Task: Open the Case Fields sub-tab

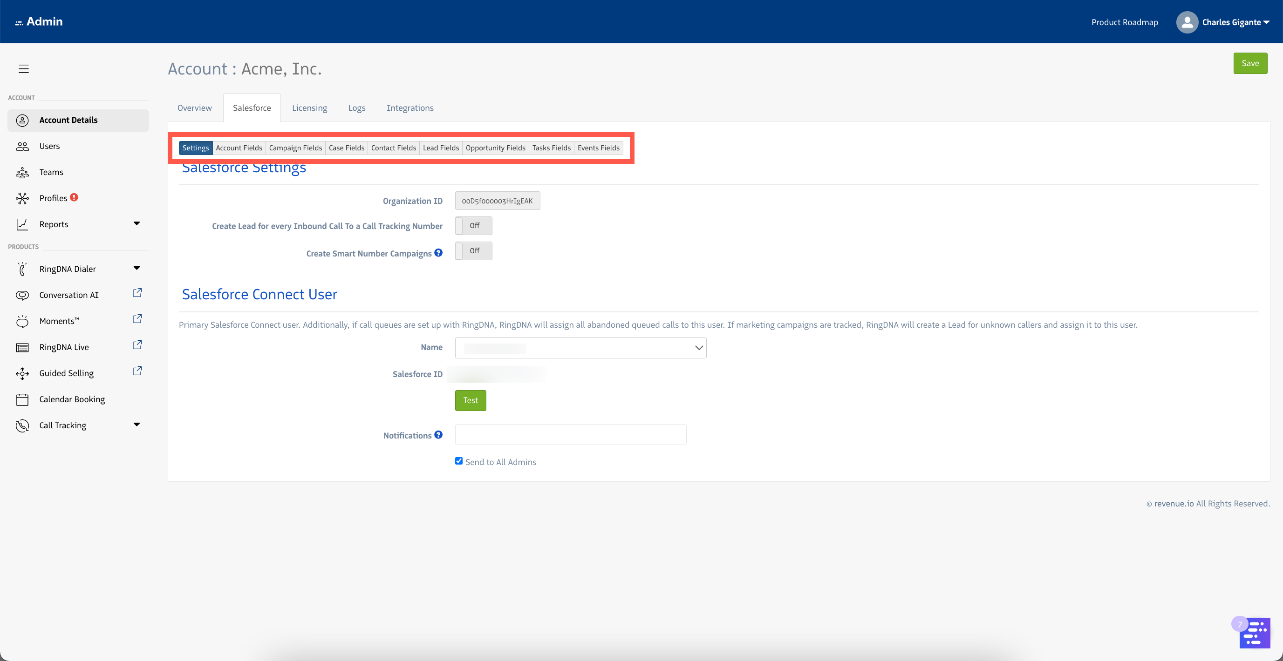Action: 347,148
